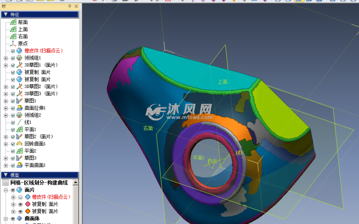Select the 草图1 sketch icon

click(19, 101)
